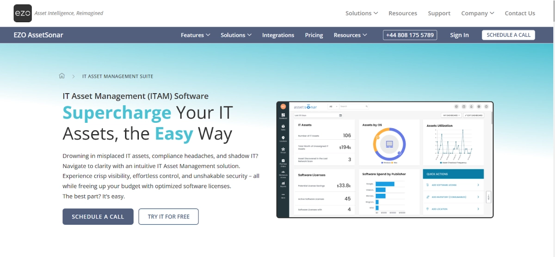
Task: Click the Add Software License row icon
Action: 427,185
